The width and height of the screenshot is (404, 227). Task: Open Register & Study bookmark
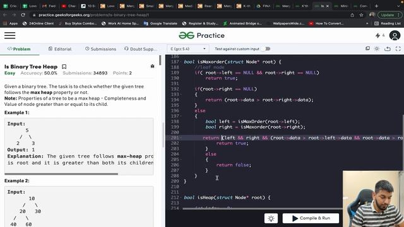200,23
